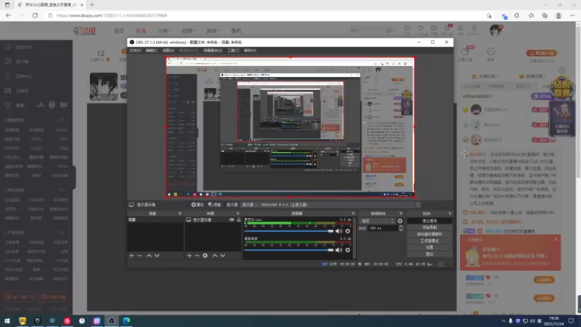
Task: Open the 视图(V) menu in OBS
Action: [168, 50]
